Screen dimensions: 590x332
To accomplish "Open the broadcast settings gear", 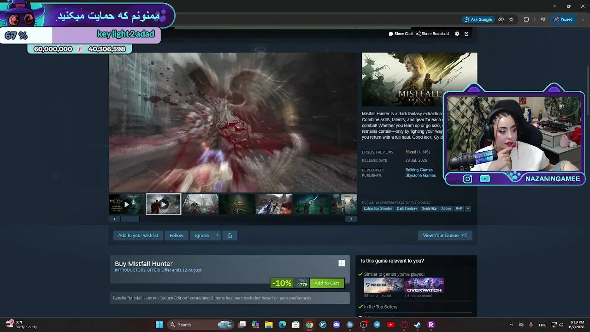I will [457, 34].
